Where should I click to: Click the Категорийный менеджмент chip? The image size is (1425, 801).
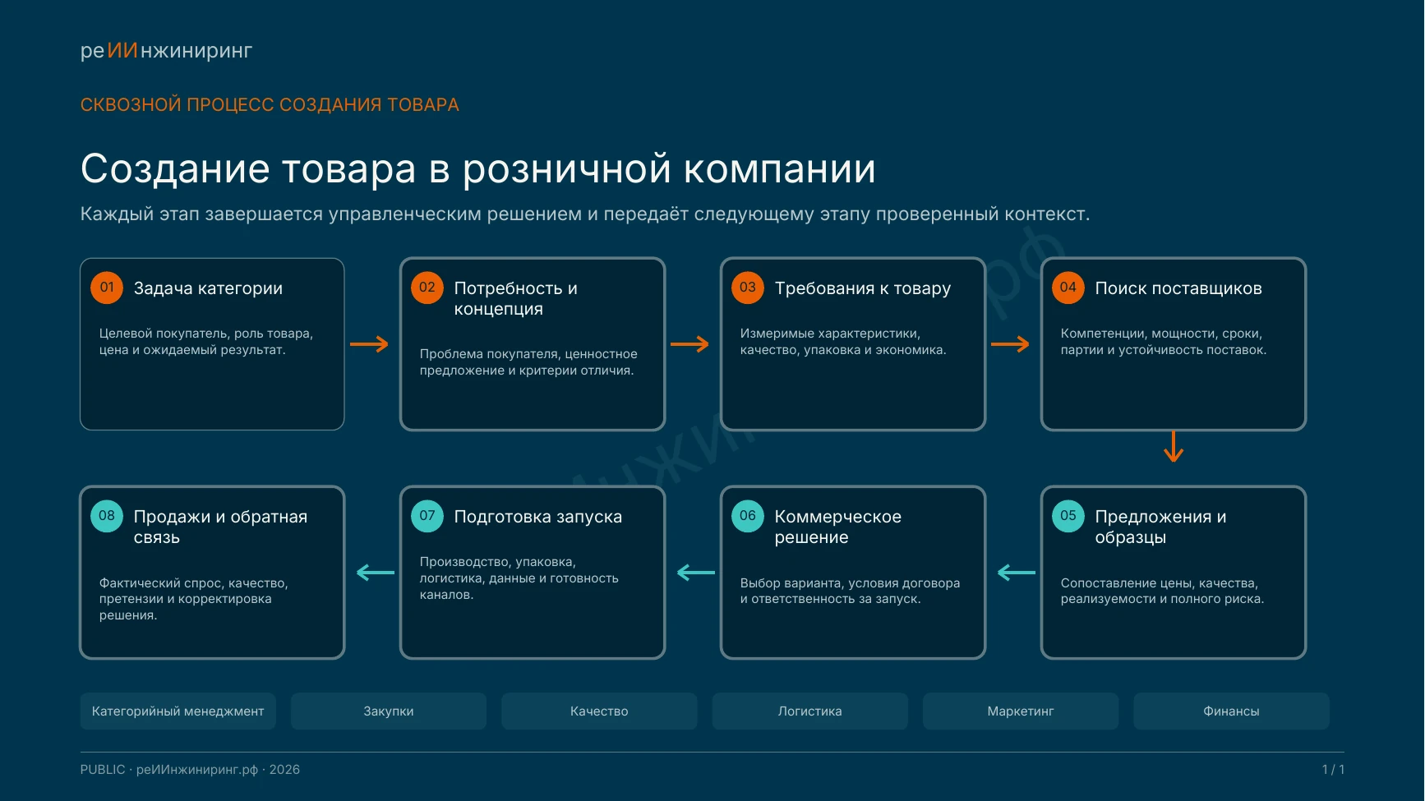coord(178,711)
